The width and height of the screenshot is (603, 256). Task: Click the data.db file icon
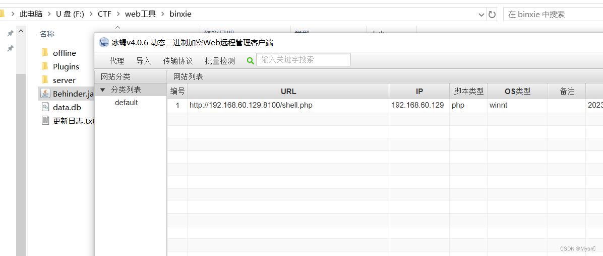click(45, 107)
